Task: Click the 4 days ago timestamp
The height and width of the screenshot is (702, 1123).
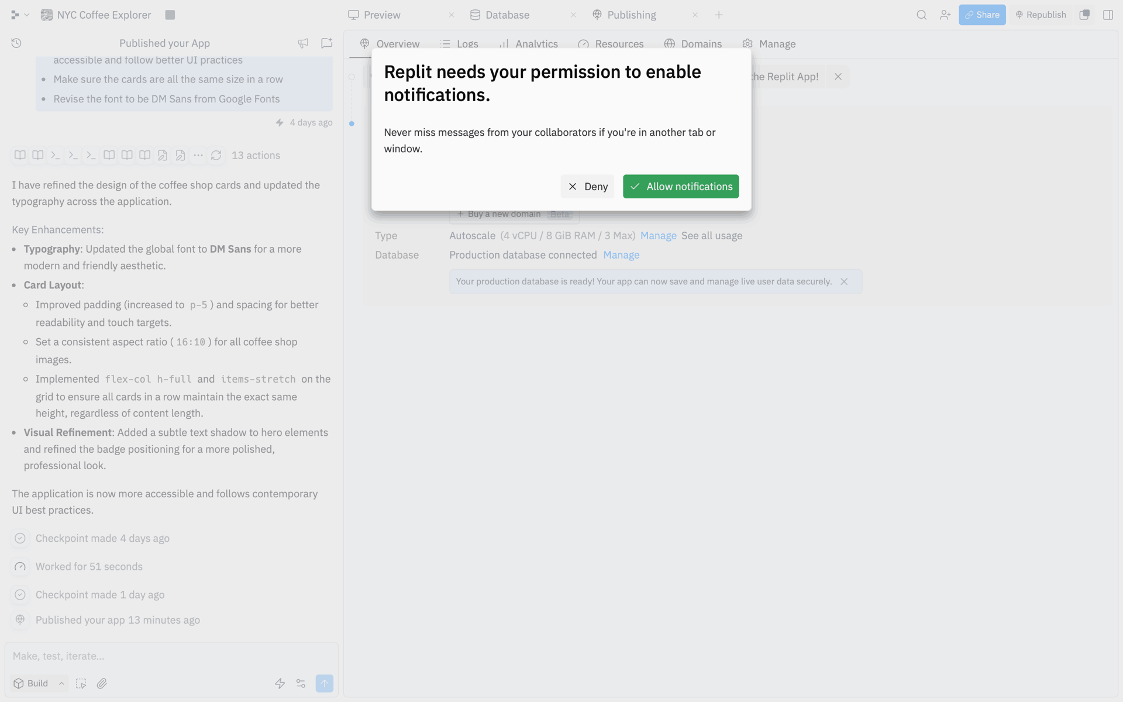Action: 311,122
